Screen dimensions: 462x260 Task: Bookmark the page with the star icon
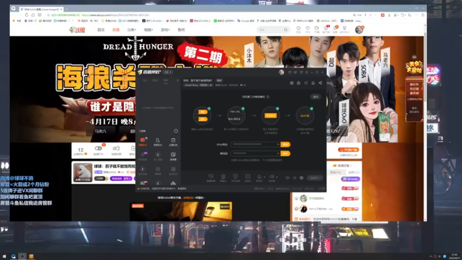coord(49,15)
